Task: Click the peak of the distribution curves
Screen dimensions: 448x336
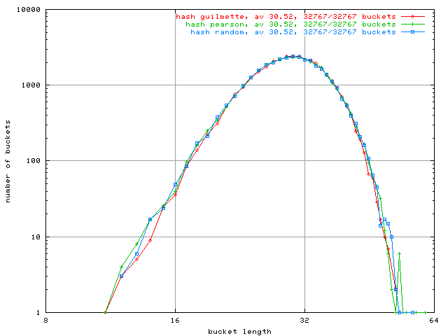Action: coord(293,56)
